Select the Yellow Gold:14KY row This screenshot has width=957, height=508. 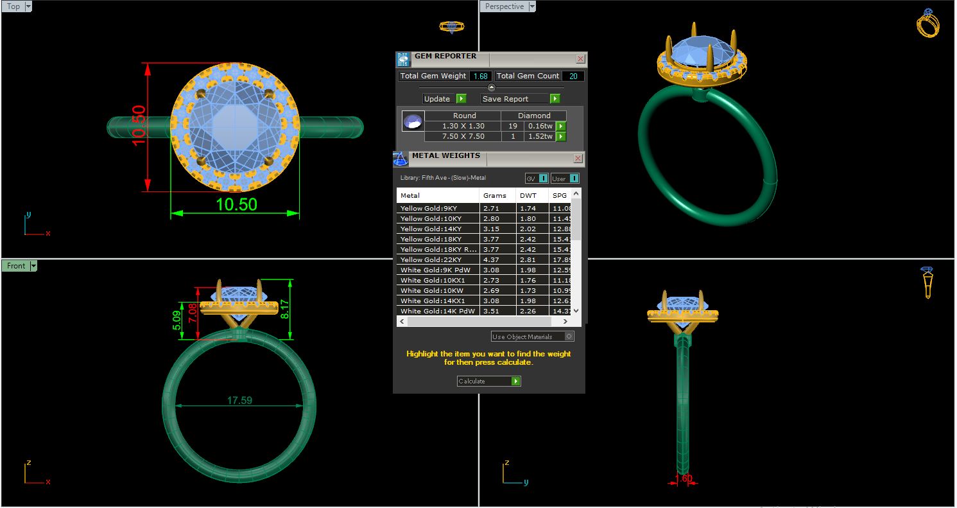484,229
